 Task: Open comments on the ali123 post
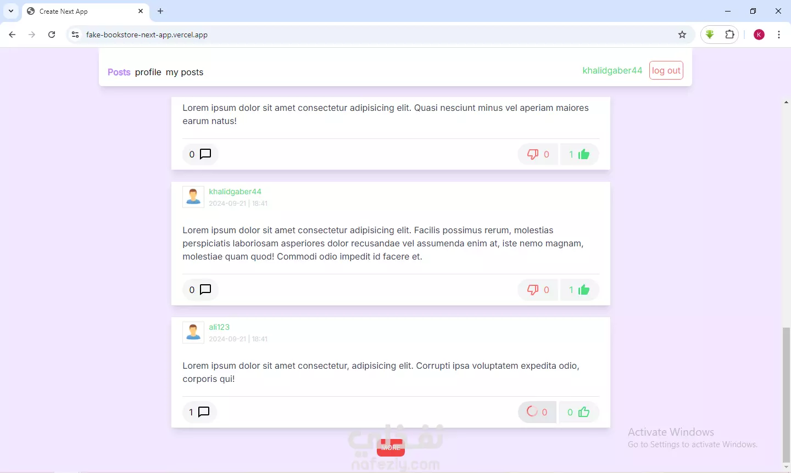(x=199, y=412)
